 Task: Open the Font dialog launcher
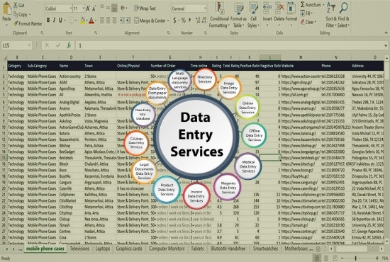point(96,33)
